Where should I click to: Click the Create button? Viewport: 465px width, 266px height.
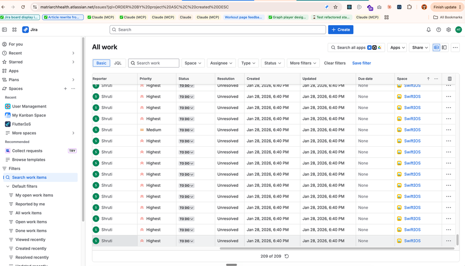pyautogui.click(x=340, y=30)
